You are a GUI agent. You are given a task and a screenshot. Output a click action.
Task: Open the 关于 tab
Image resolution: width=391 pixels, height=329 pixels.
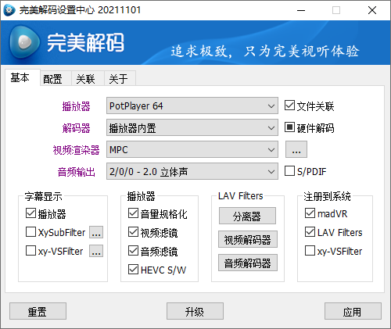[x=119, y=78]
